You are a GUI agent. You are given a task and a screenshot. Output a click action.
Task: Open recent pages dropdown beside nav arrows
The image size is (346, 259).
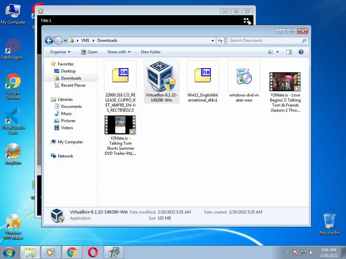coord(65,41)
